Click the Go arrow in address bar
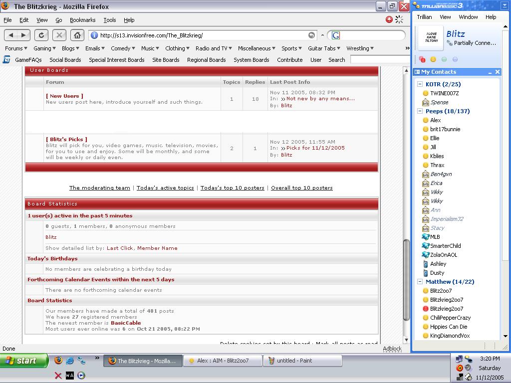Image resolution: width=511 pixels, height=383 pixels. click(x=311, y=35)
